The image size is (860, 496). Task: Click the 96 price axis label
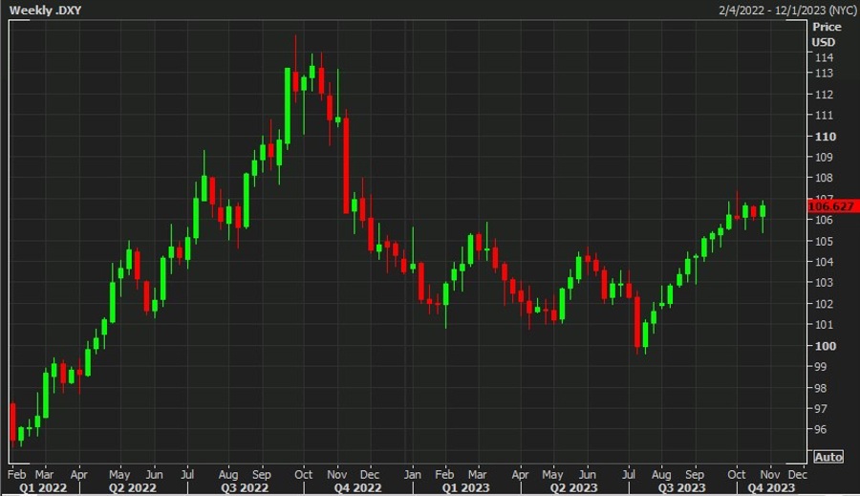pyautogui.click(x=821, y=430)
